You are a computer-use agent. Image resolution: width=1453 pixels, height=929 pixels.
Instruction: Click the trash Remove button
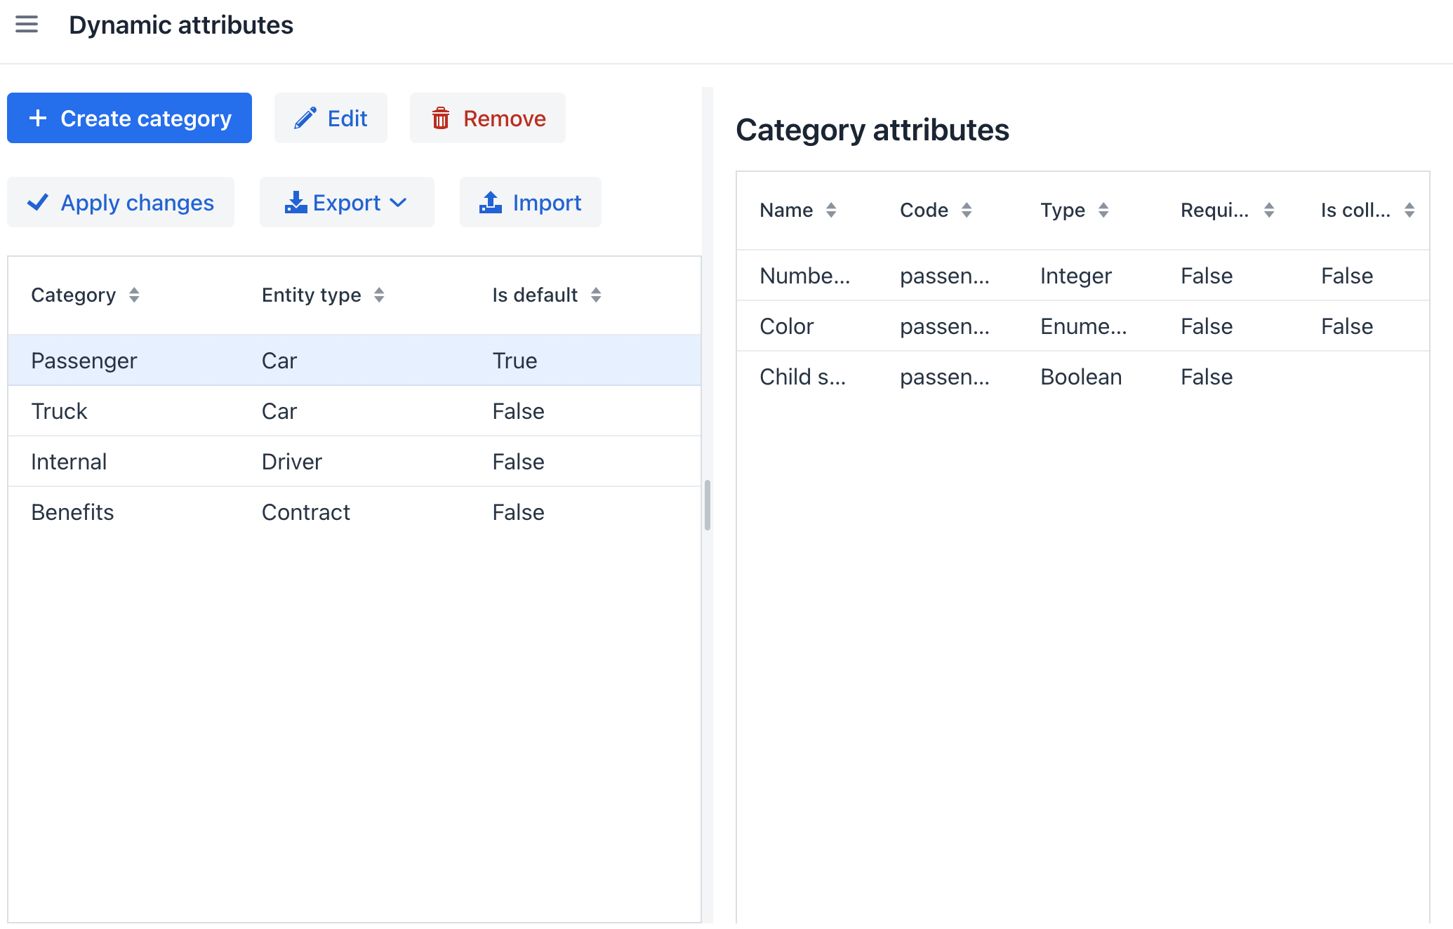pos(488,118)
